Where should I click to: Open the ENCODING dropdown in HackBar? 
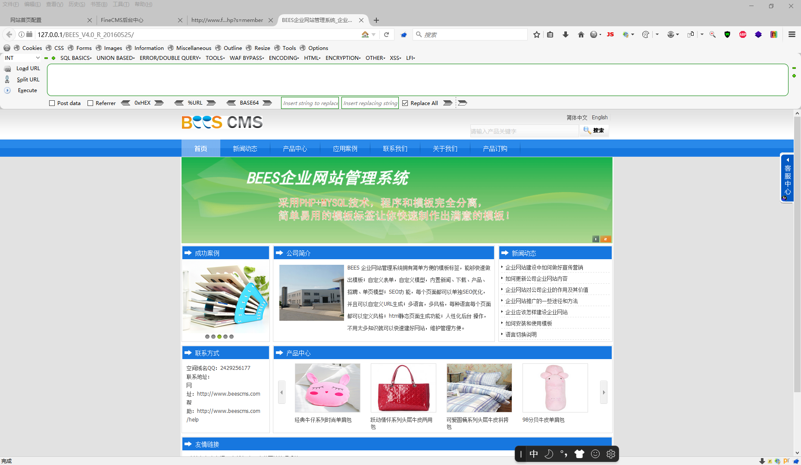pos(283,58)
